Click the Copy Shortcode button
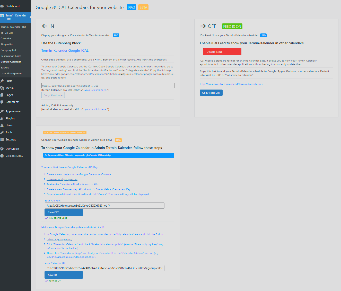 (53, 95)
